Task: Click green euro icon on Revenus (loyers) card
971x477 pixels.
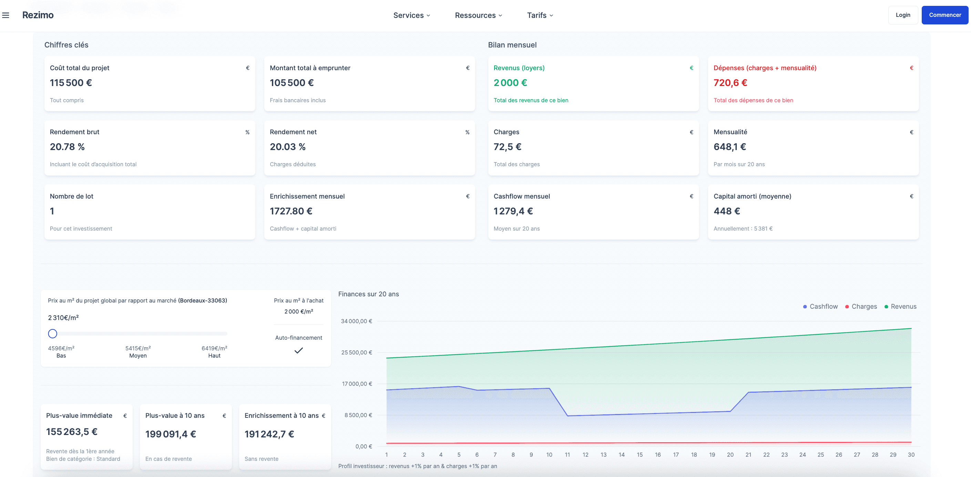Action: click(x=691, y=68)
